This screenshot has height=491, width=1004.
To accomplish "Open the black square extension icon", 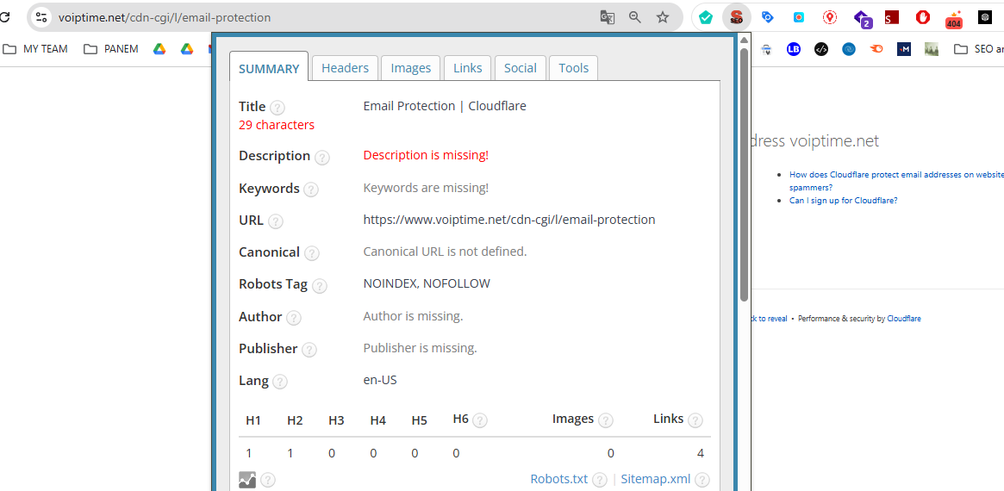I will click(985, 17).
